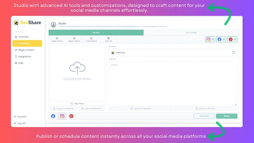Click Copy from Facebook under photo
Viewport: 254px width, 143px height.
coord(63,109)
